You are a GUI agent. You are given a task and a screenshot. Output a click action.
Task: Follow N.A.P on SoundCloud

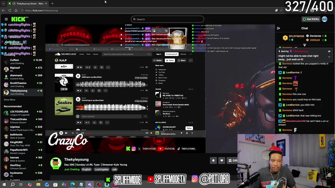tap(170, 60)
